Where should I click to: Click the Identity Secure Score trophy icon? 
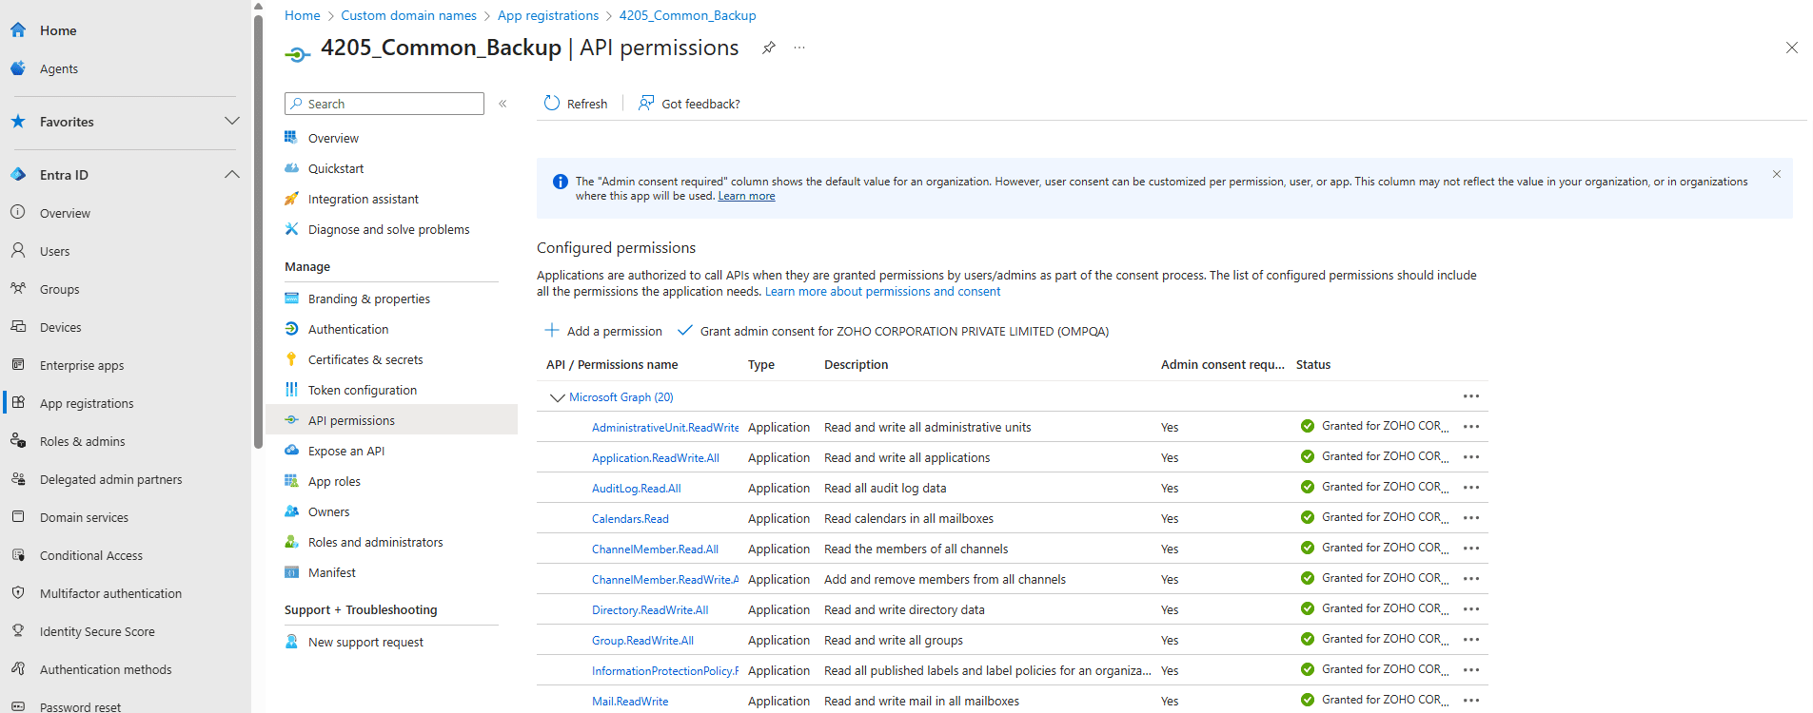(x=18, y=631)
